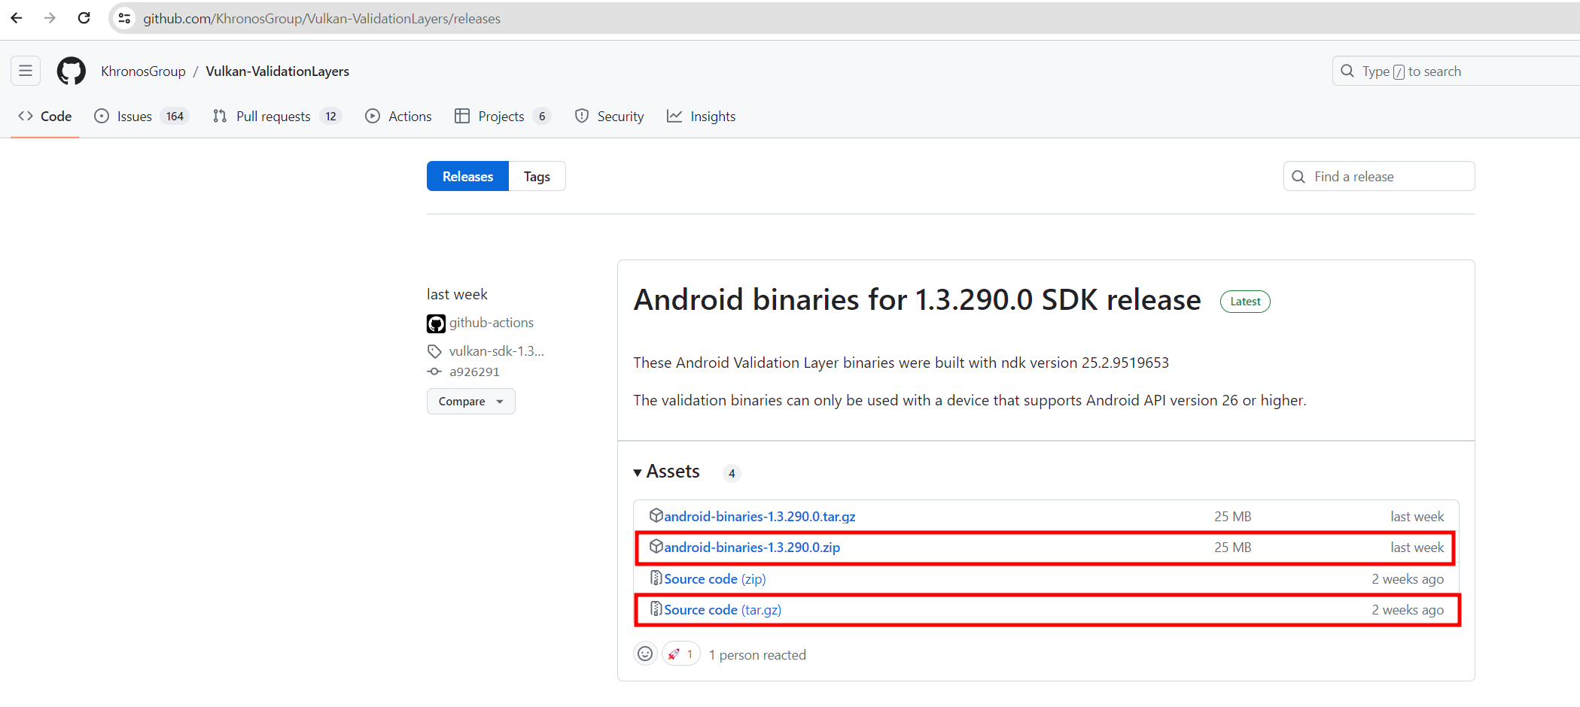Viewport: 1580px width, 707px height.
Task: Click the file icon for Source code (zip)
Action: tap(656, 578)
